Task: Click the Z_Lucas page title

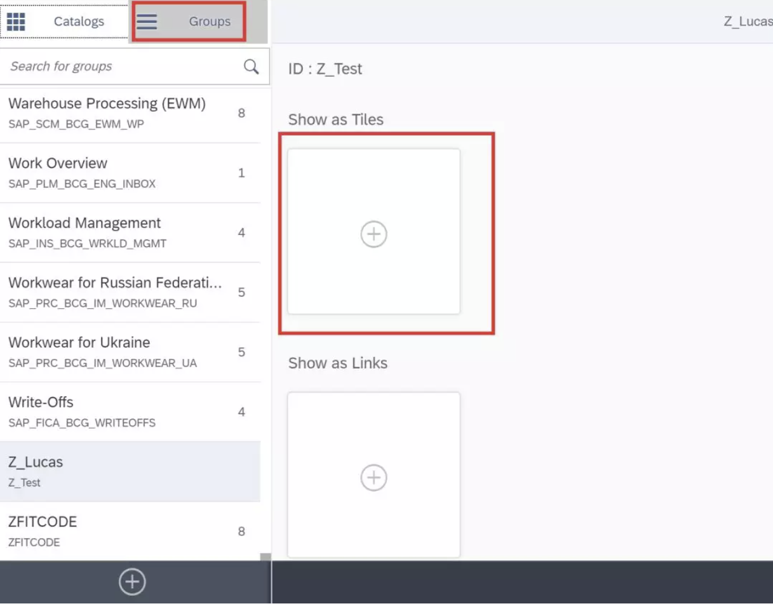Action: (x=748, y=21)
